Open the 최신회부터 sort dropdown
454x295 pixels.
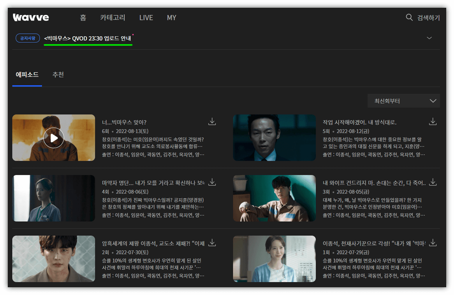(404, 101)
